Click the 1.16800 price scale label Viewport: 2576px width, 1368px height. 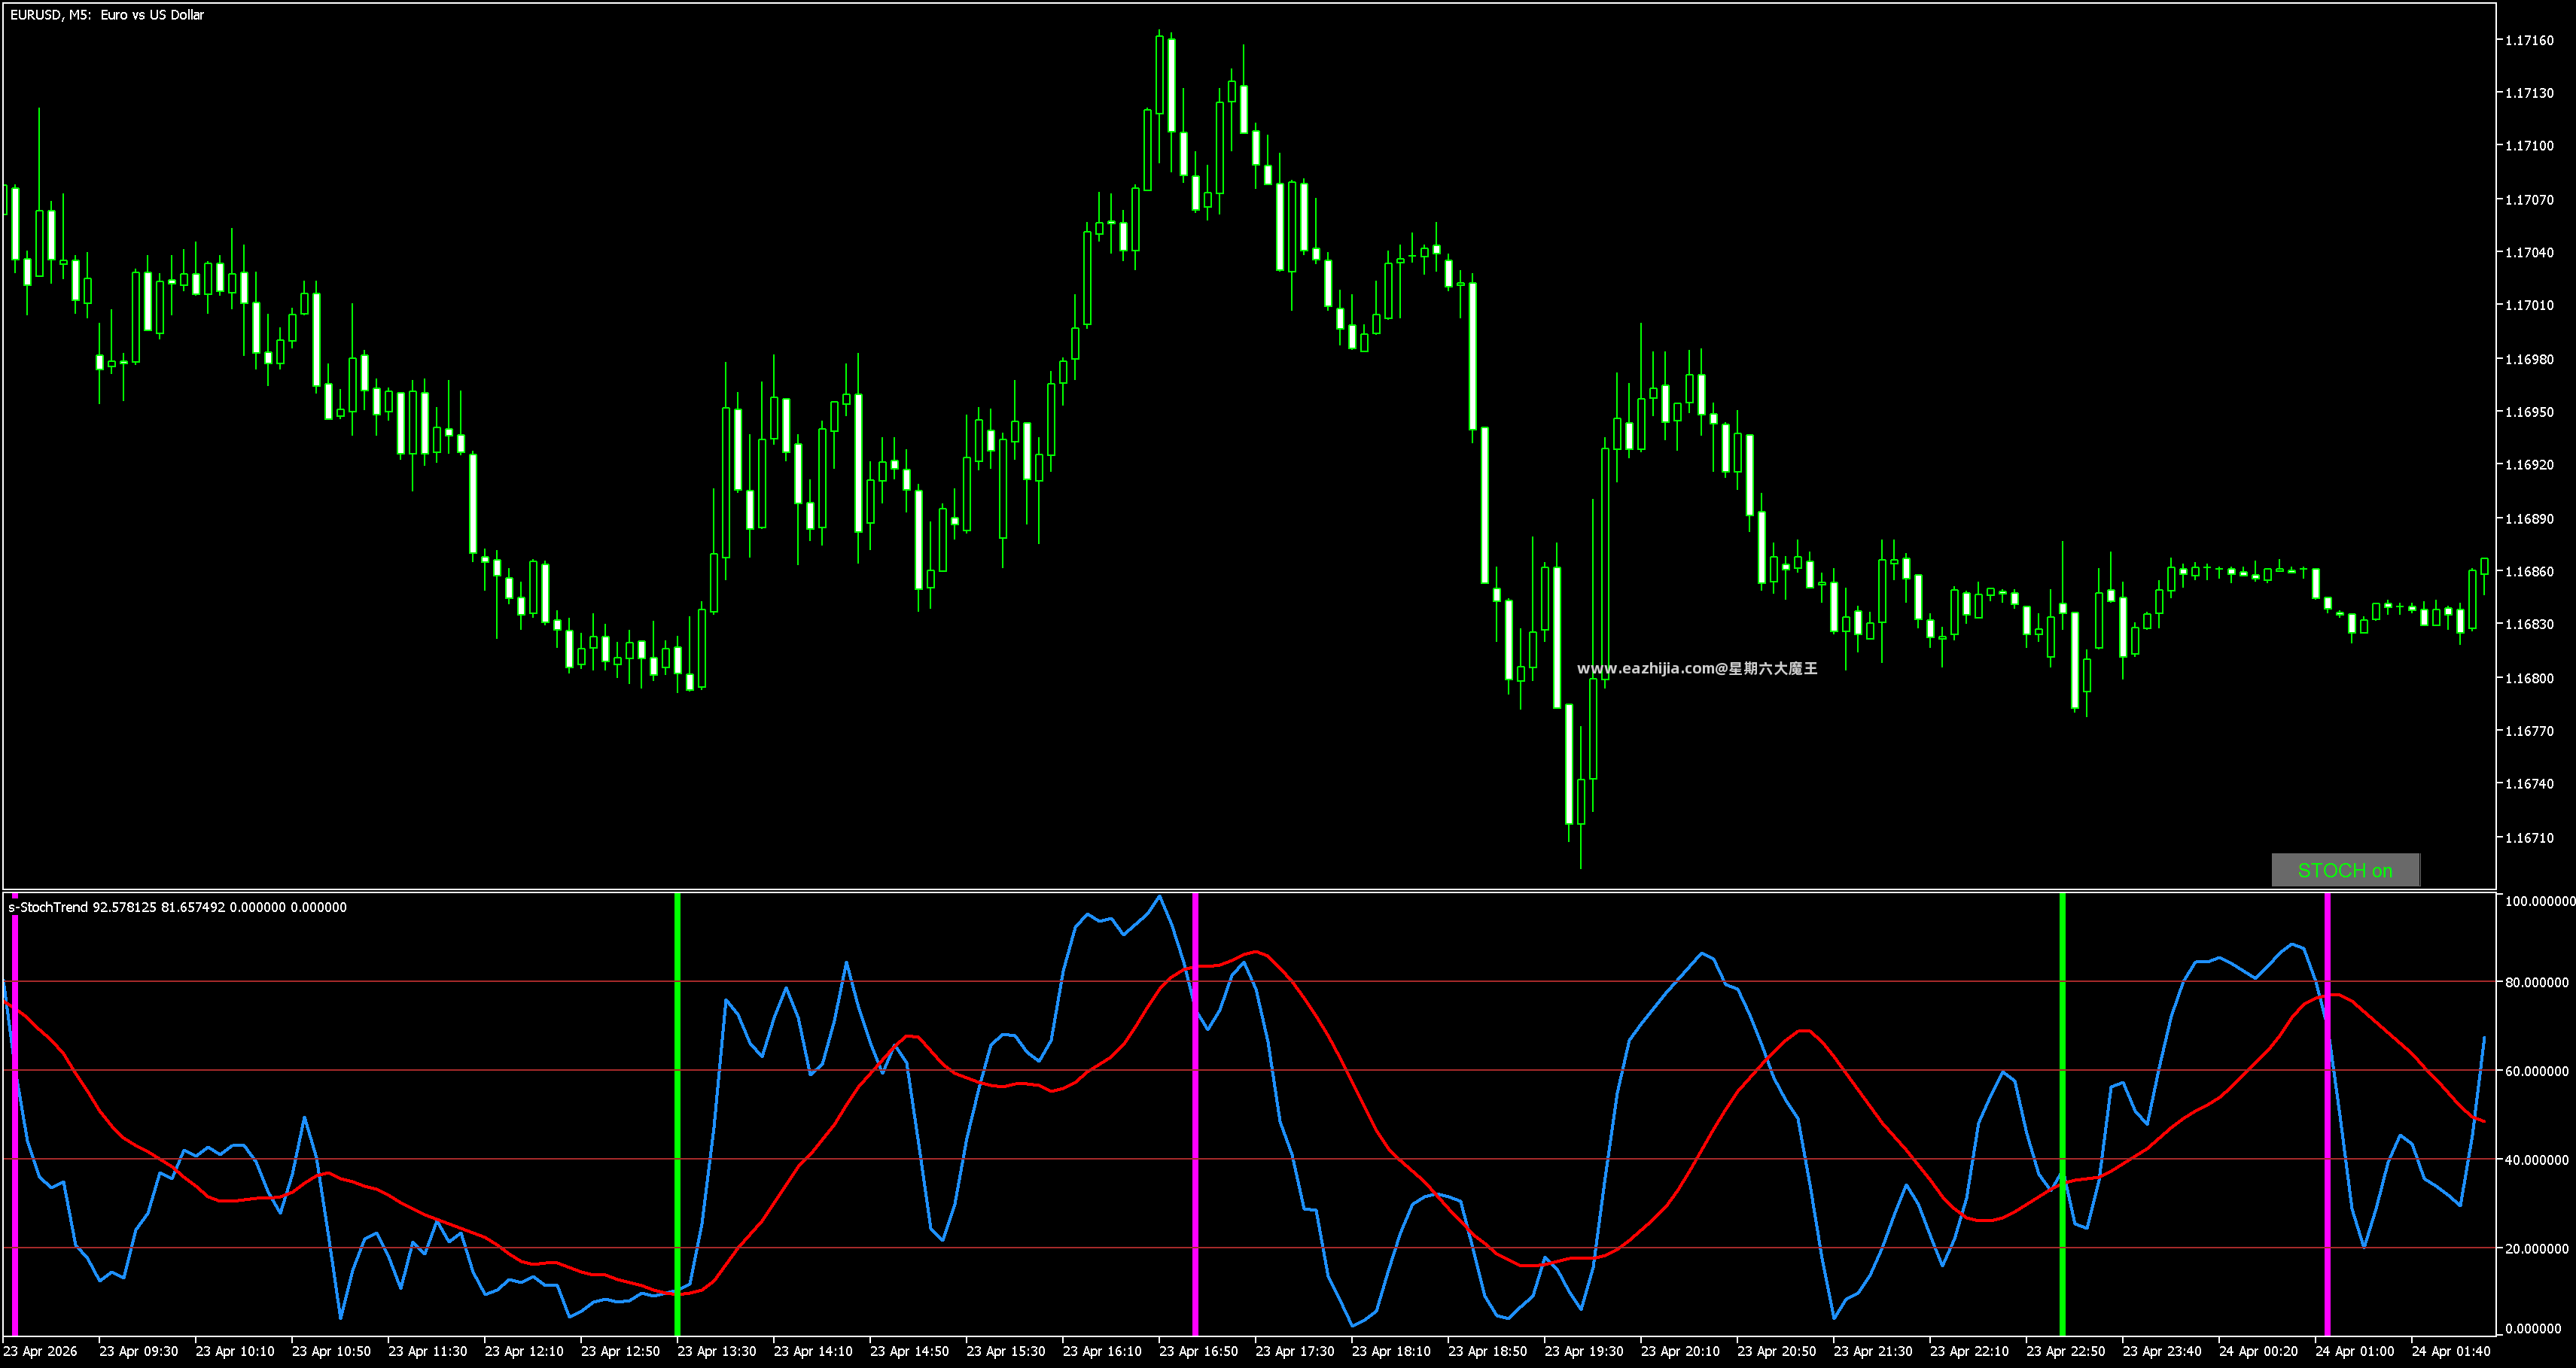[x=2529, y=679]
